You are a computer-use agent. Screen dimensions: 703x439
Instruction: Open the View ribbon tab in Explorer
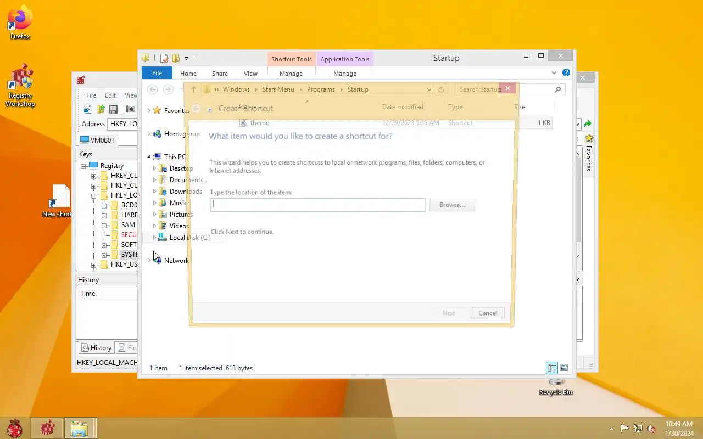click(250, 73)
